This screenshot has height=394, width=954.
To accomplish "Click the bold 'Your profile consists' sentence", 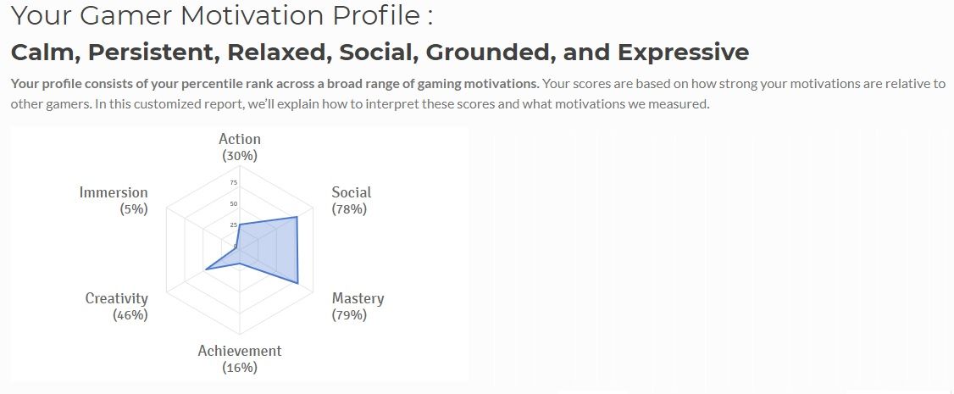I will point(275,83).
